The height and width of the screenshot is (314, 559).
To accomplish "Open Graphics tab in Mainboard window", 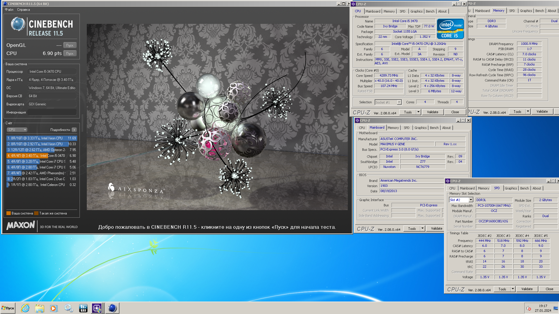I will pyautogui.click(x=420, y=128).
